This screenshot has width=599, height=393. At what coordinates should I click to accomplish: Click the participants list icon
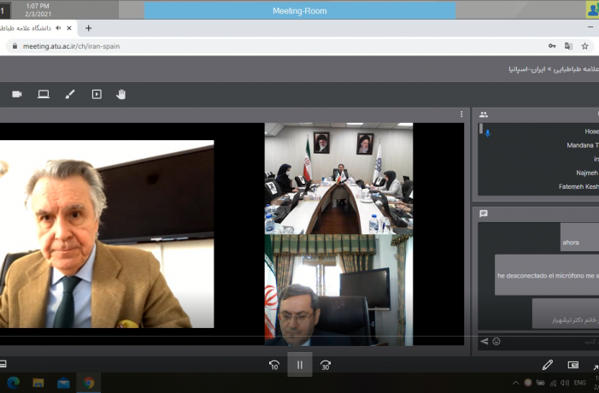pos(484,114)
